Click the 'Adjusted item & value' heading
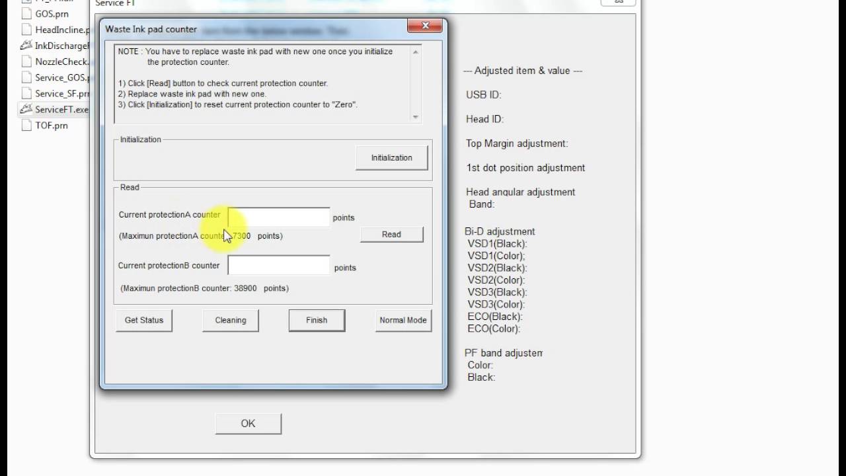This screenshot has width=846, height=476. pyautogui.click(x=523, y=71)
